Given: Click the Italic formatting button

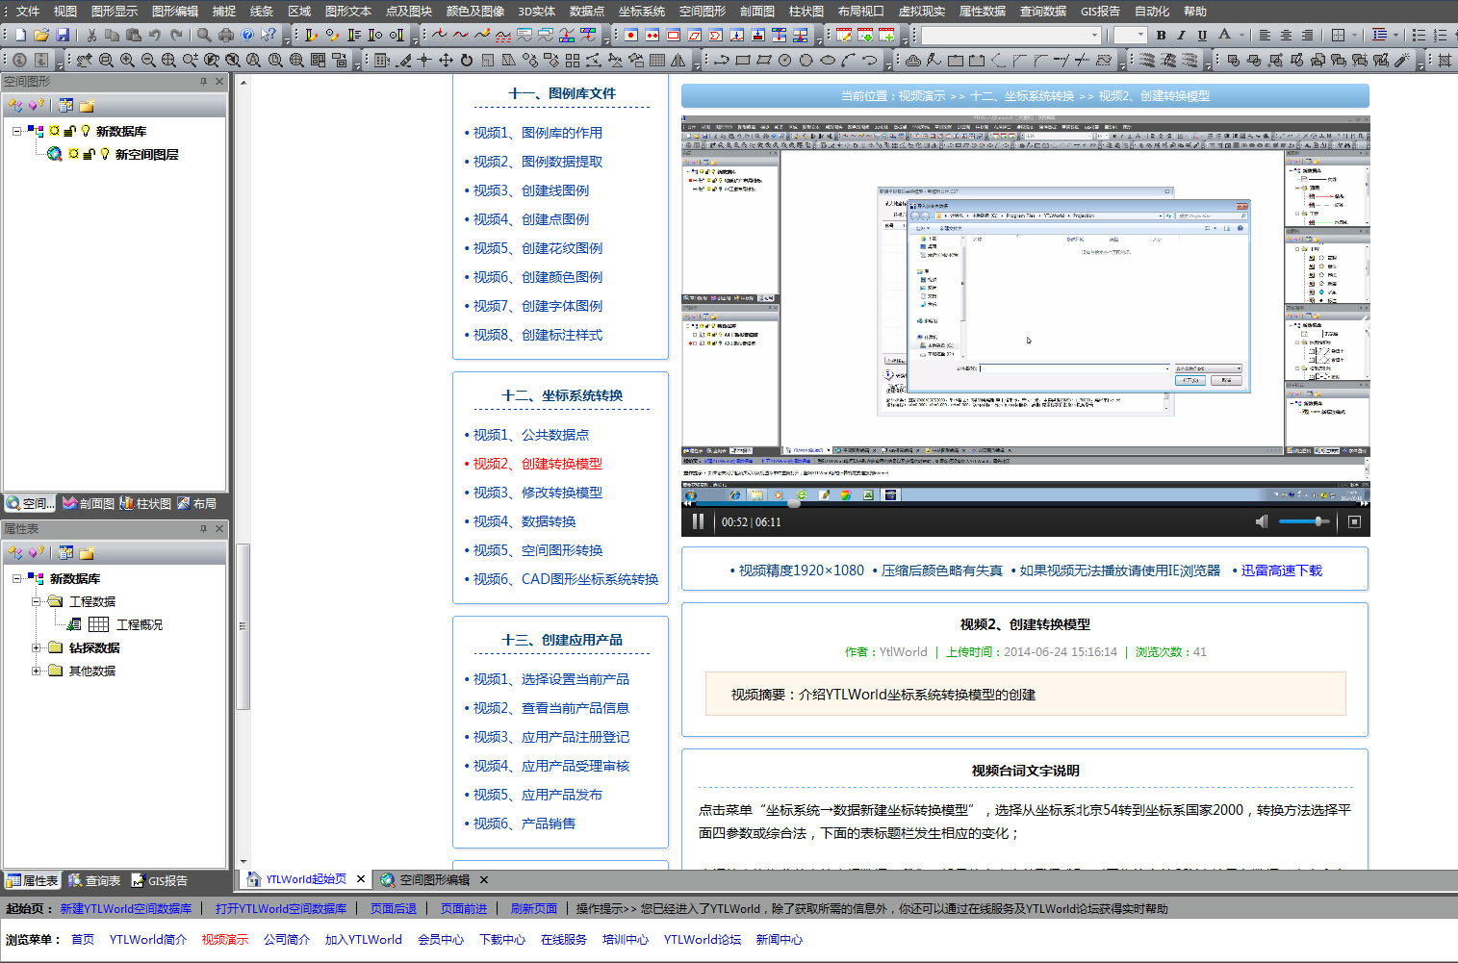Looking at the screenshot, I should pos(1181,35).
